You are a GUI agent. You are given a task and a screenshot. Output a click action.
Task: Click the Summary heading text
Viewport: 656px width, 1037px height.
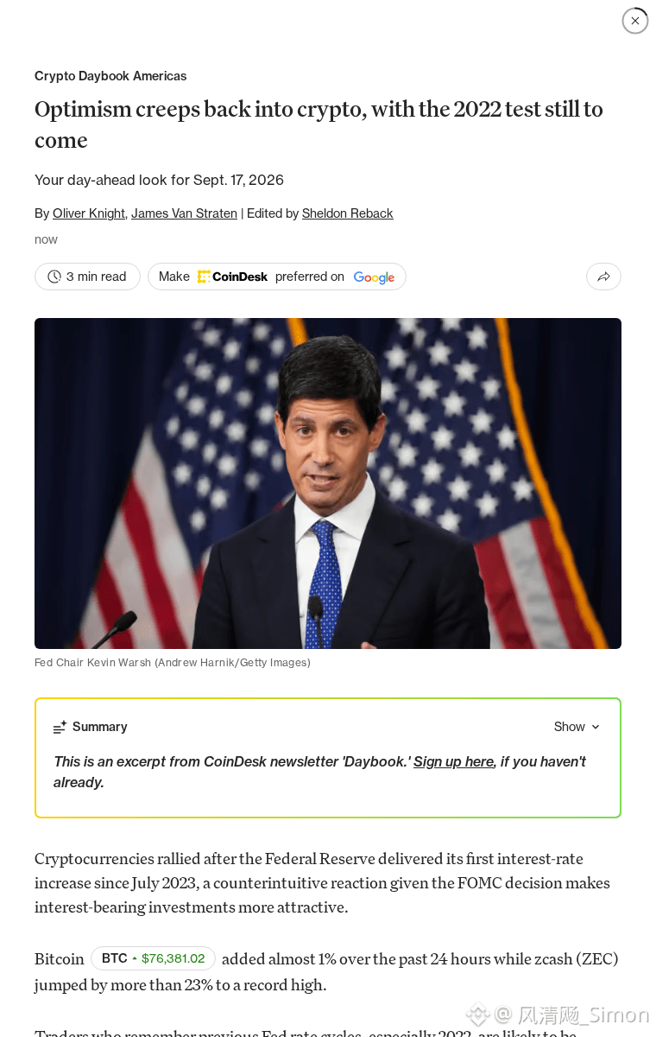[100, 727]
